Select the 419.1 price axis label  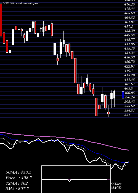129,71
